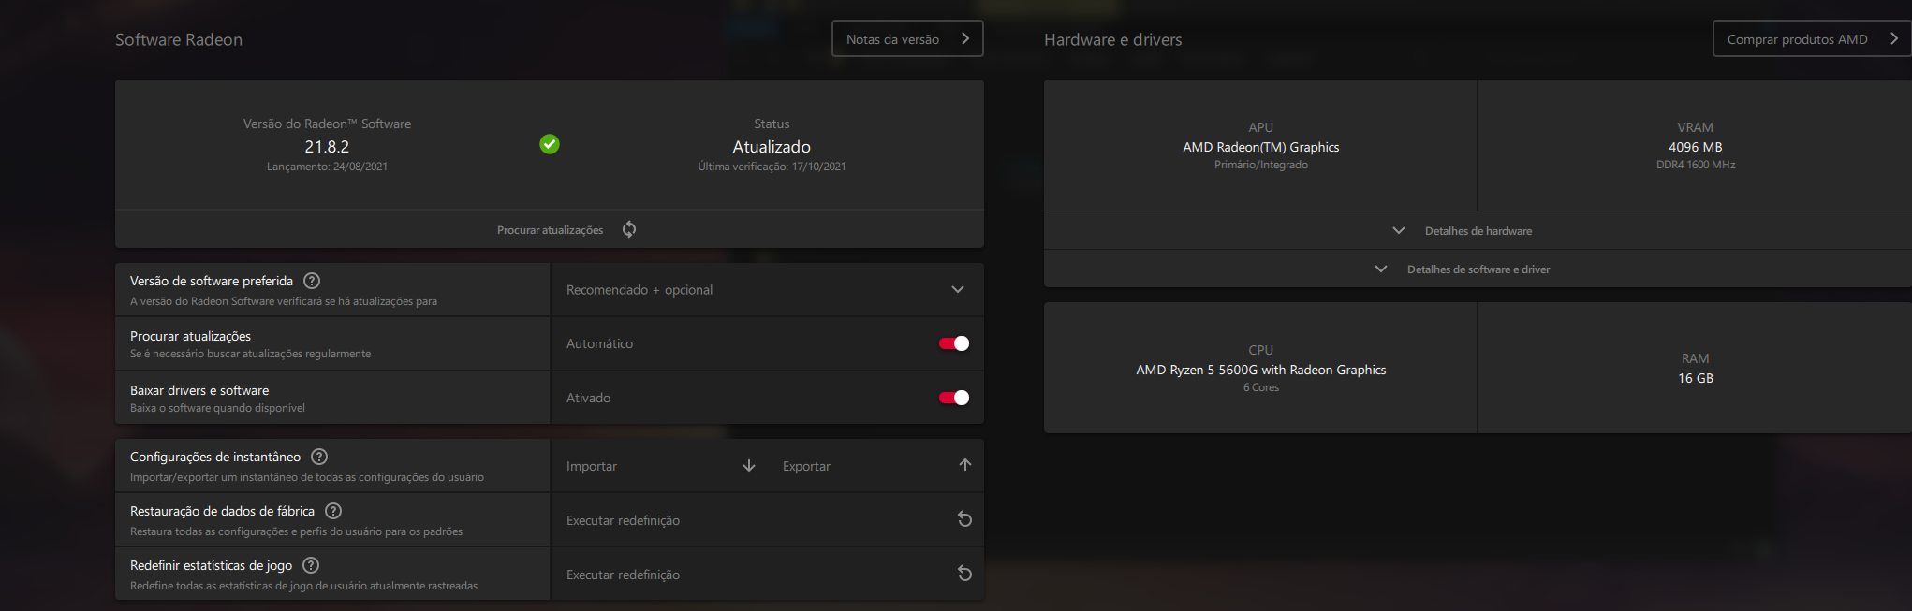Open the Recomendado + opcional dropdown
The height and width of the screenshot is (611, 1912).
tap(767, 290)
